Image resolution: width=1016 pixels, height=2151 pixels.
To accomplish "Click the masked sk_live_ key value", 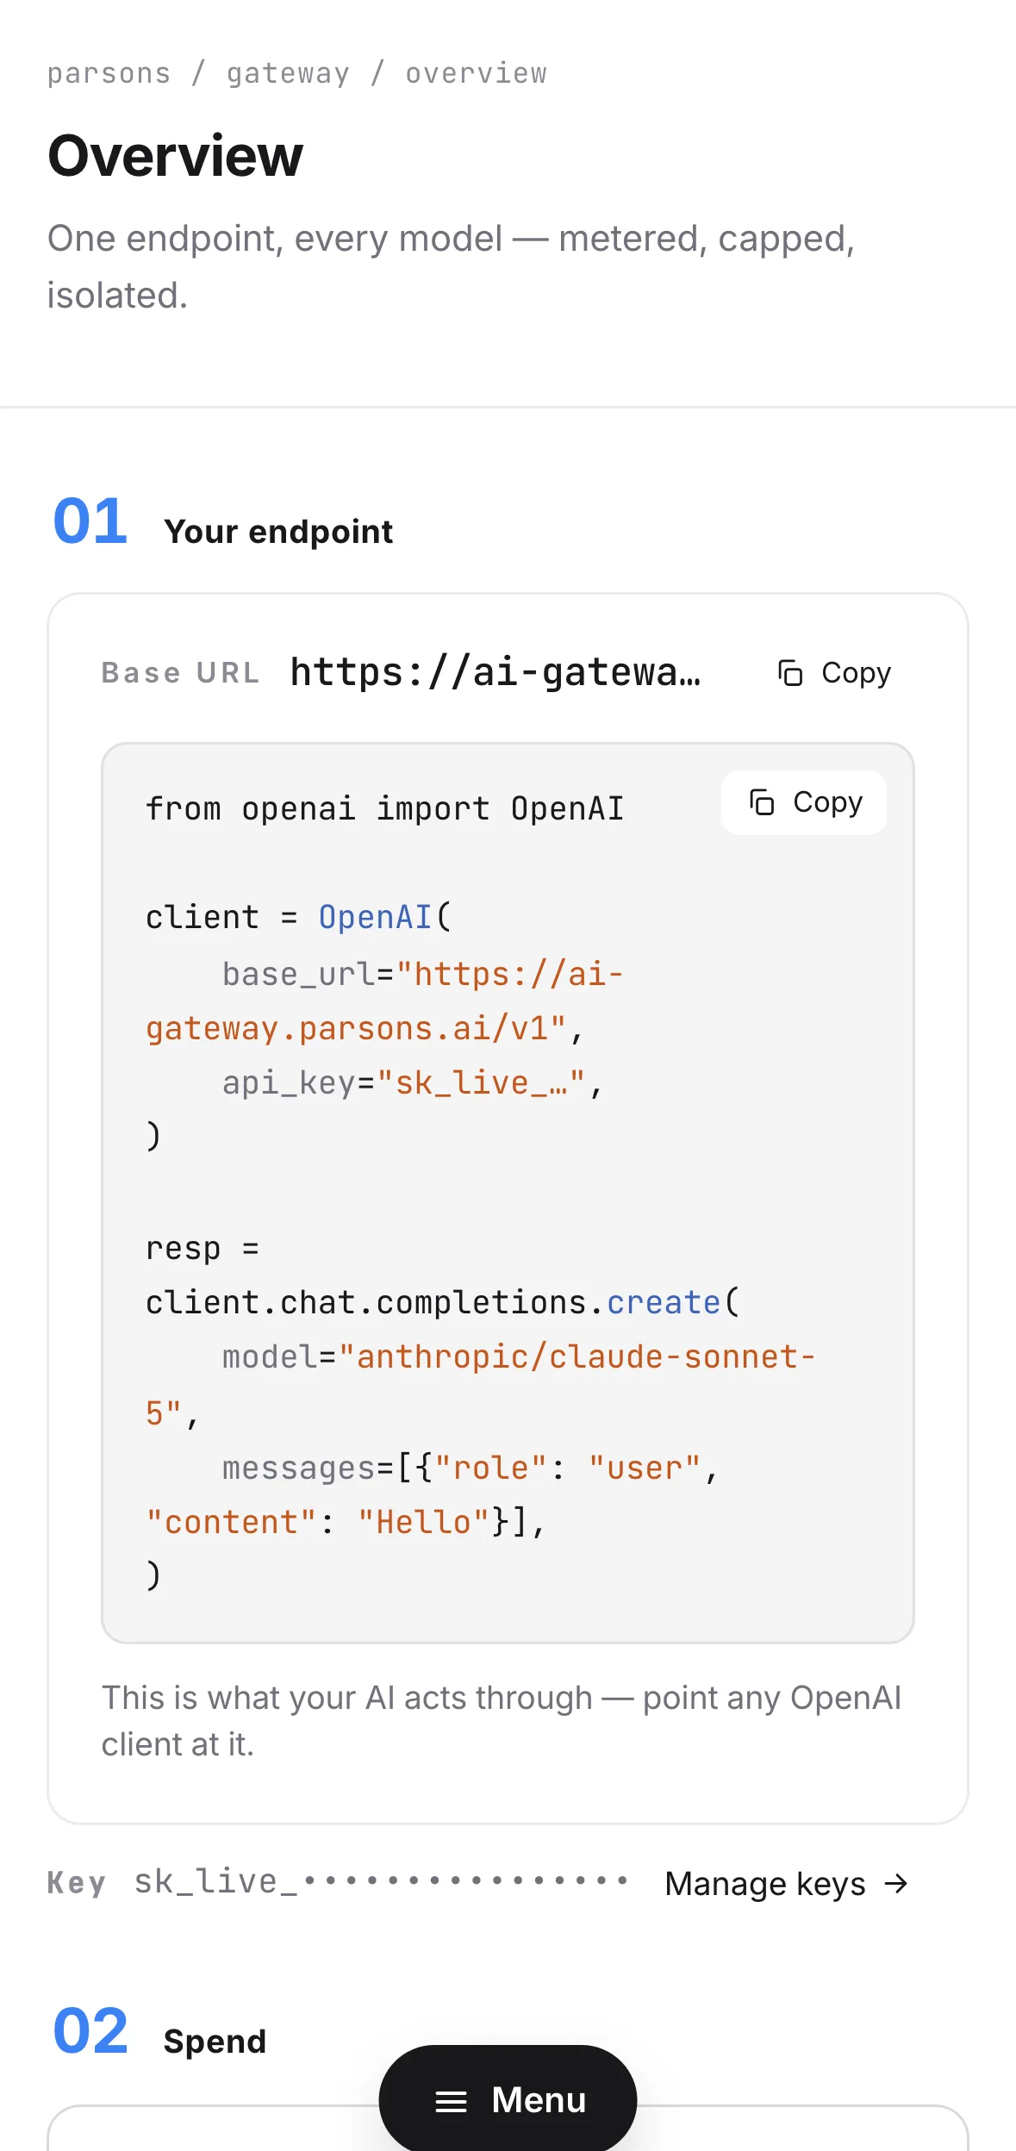I will coord(382,1881).
